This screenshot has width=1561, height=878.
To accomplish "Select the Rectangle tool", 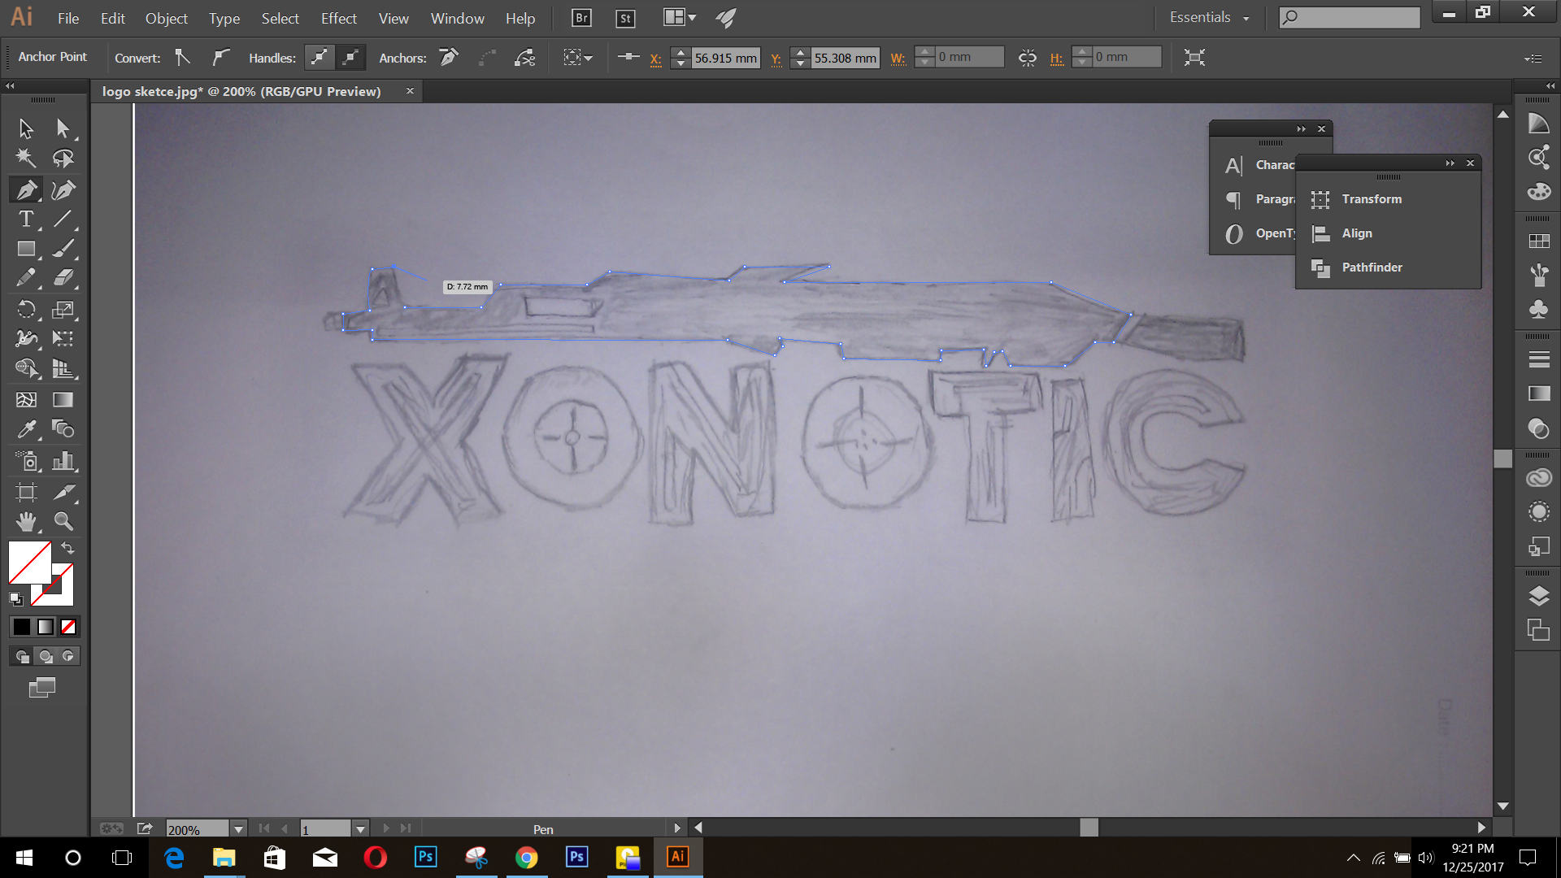I will (26, 249).
